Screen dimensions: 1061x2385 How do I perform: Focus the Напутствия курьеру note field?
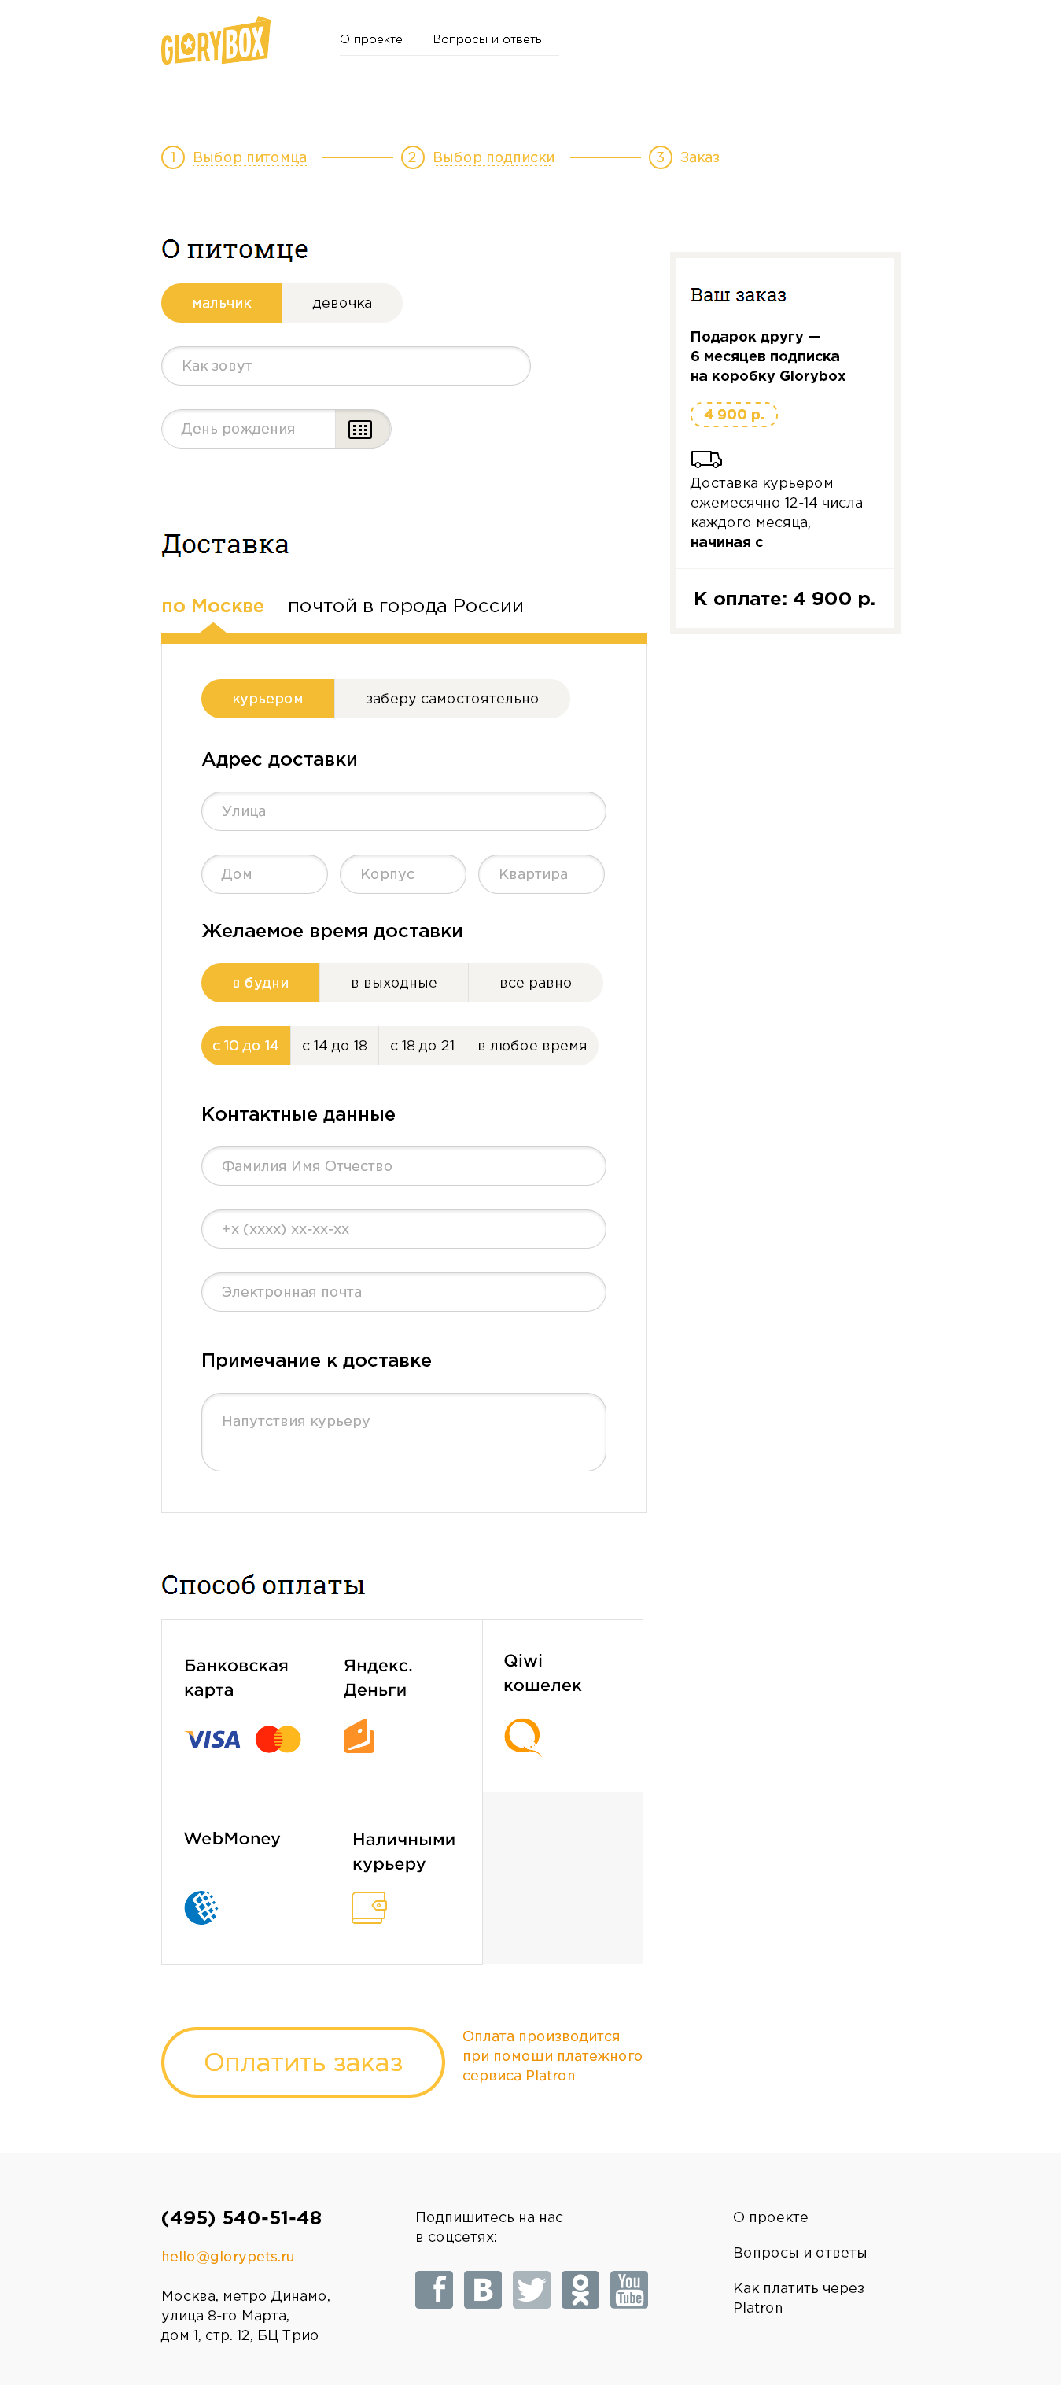click(x=403, y=1432)
